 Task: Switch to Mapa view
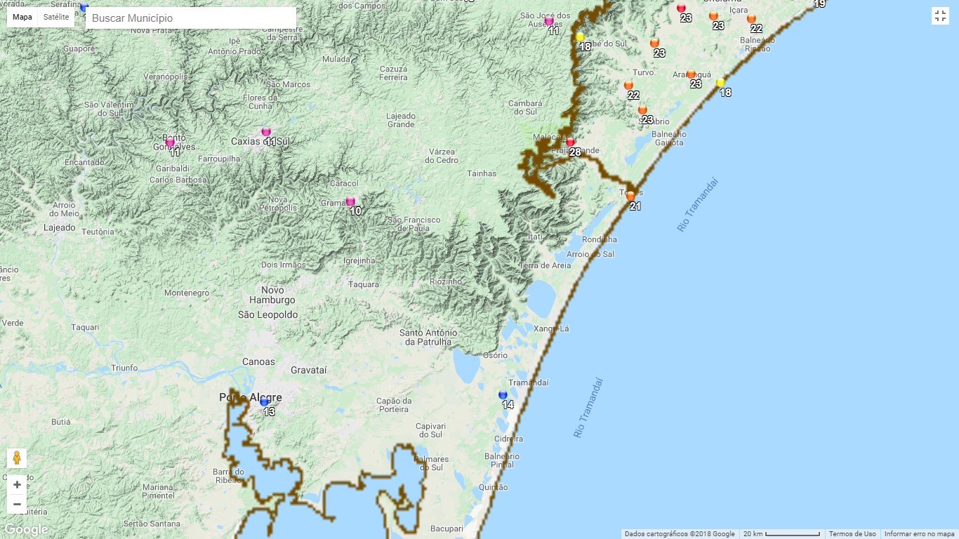pyautogui.click(x=22, y=17)
